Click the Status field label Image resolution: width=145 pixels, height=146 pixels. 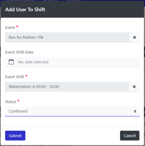point(11,102)
